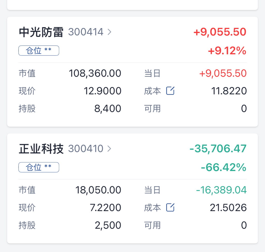Select total profit +9,055.50 figure
Viewport: 265px width, 252px height.
point(220,32)
